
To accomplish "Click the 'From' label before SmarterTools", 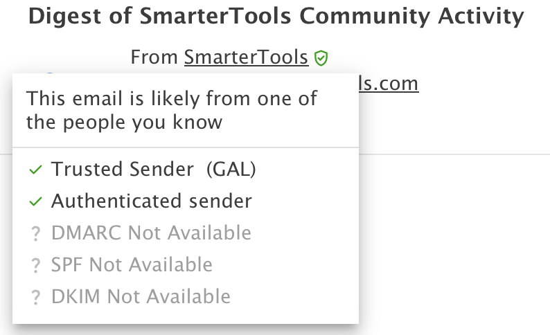I will click(154, 57).
